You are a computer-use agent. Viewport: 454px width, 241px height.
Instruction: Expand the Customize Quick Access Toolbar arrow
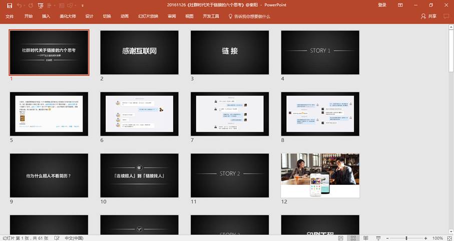pyautogui.click(x=82, y=5)
